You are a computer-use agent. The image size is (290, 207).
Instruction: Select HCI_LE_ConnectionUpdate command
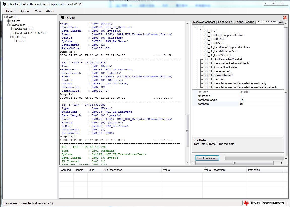point(220,67)
